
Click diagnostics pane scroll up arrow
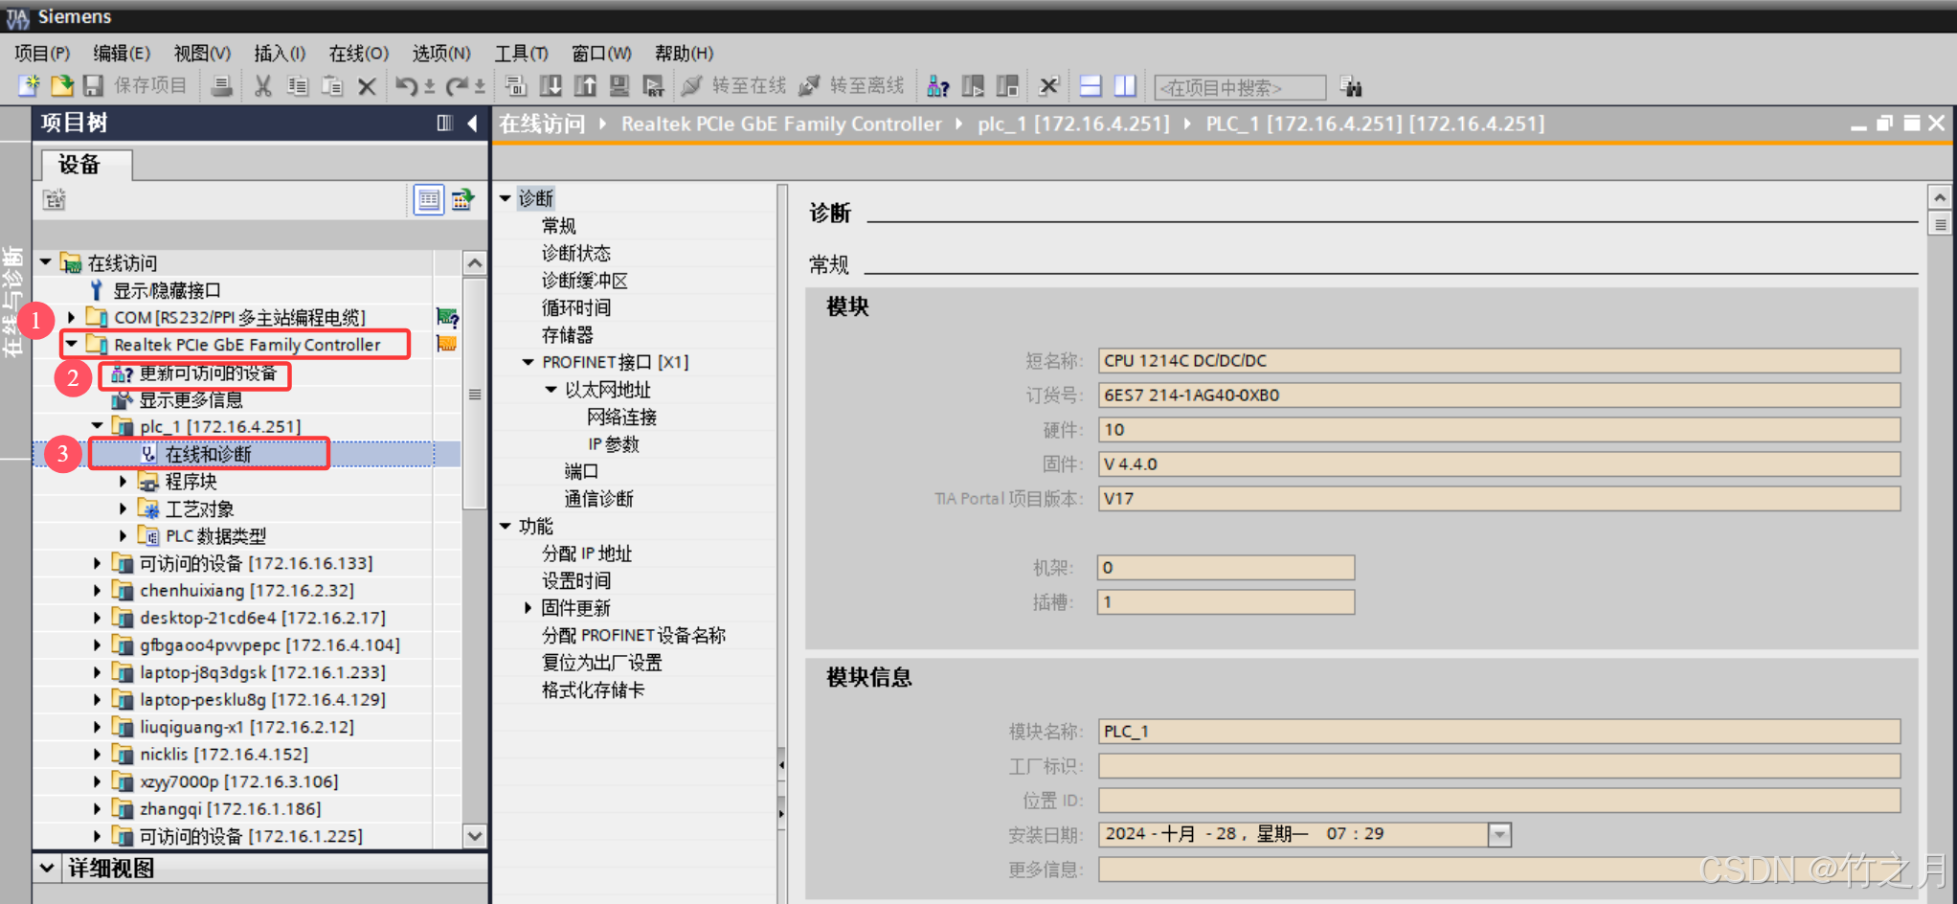(1940, 197)
